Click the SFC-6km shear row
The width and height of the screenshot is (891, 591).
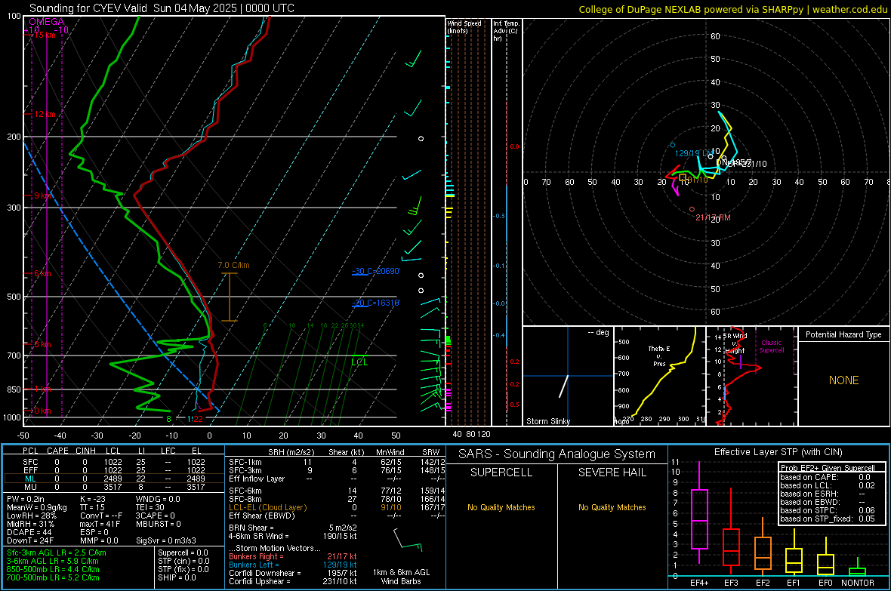click(337, 491)
